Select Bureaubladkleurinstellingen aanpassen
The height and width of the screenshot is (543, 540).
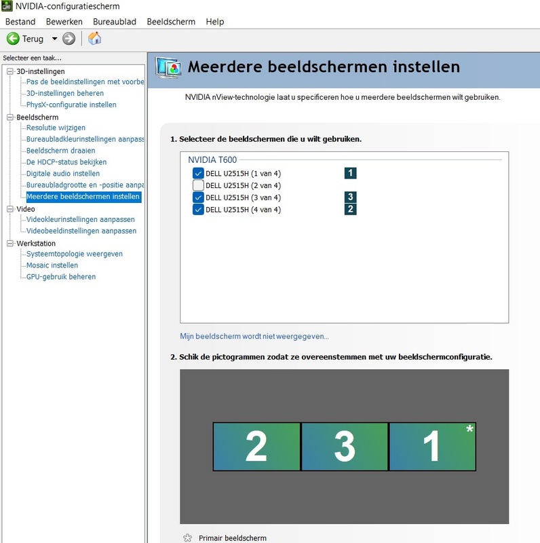pyautogui.click(x=85, y=139)
